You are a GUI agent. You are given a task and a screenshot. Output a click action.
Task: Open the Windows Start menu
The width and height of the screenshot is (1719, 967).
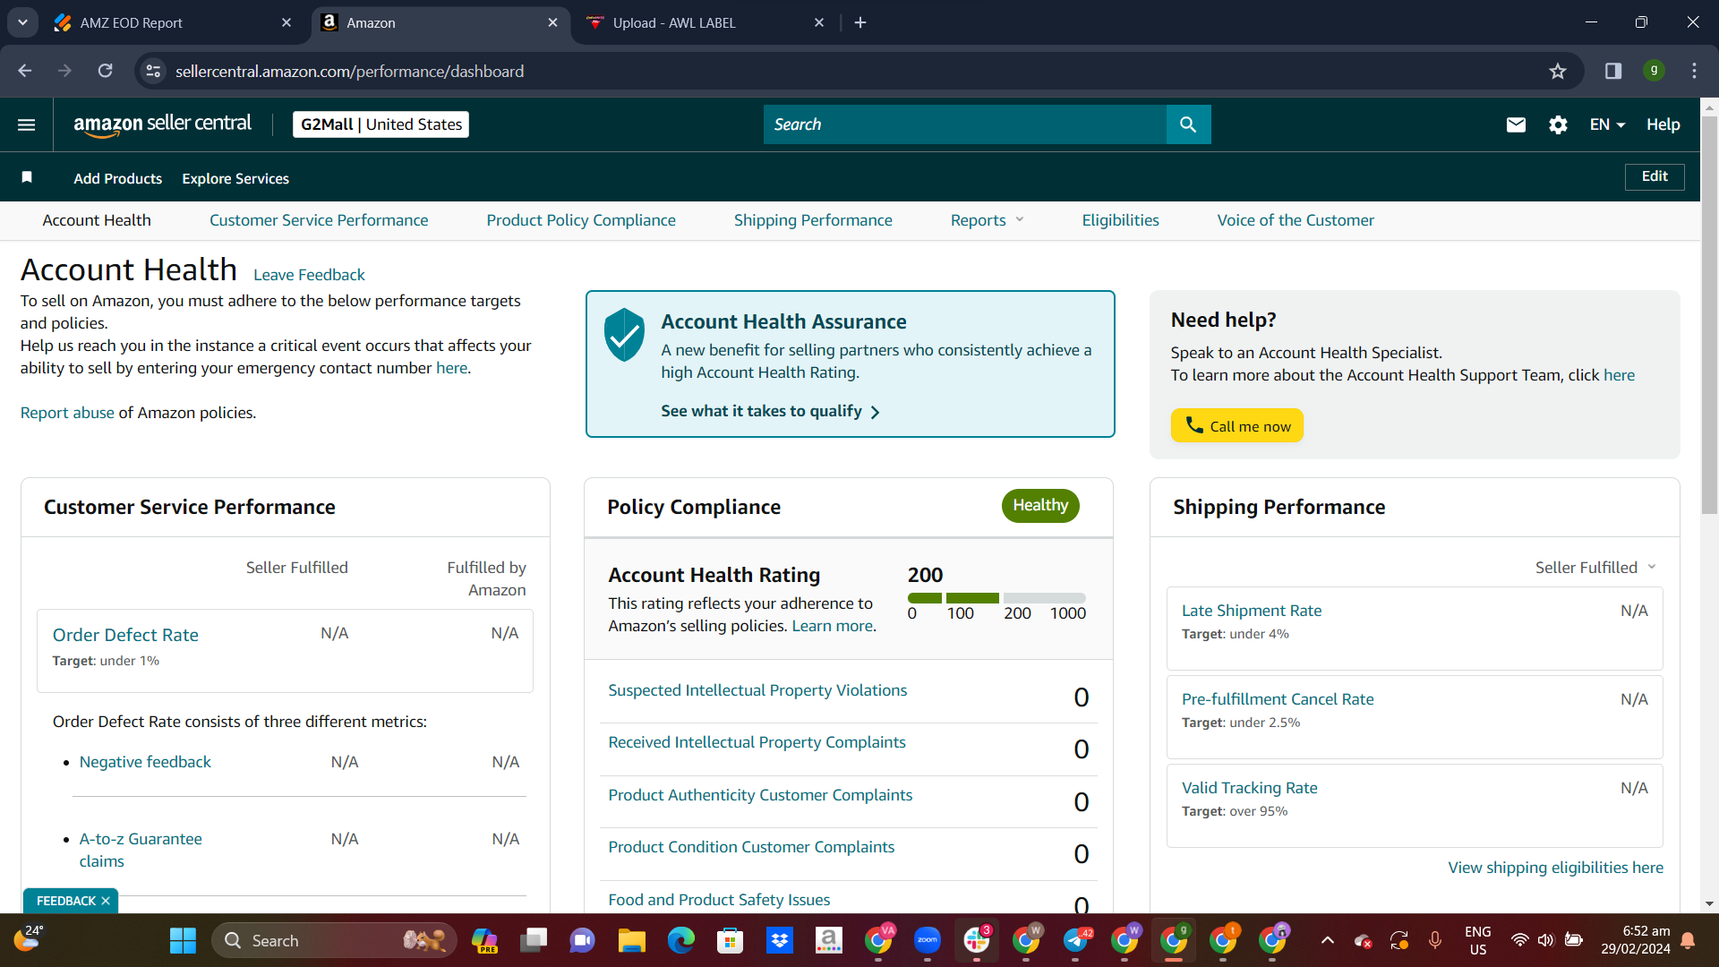(x=184, y=940)
